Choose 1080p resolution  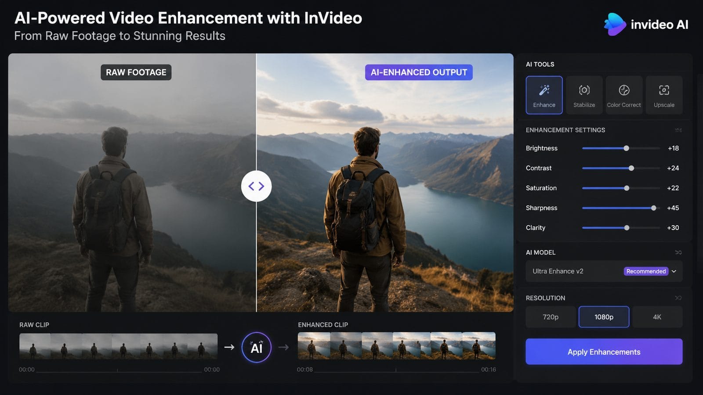[604, 317]
